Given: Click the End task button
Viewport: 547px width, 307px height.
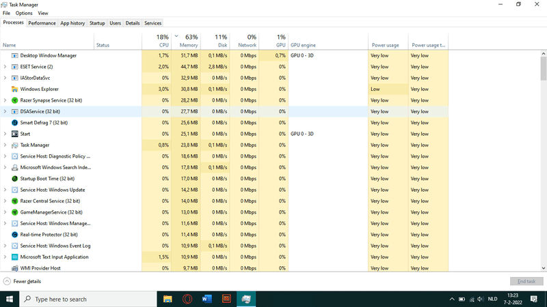Looking at the screenshot, I should [526, 281].
